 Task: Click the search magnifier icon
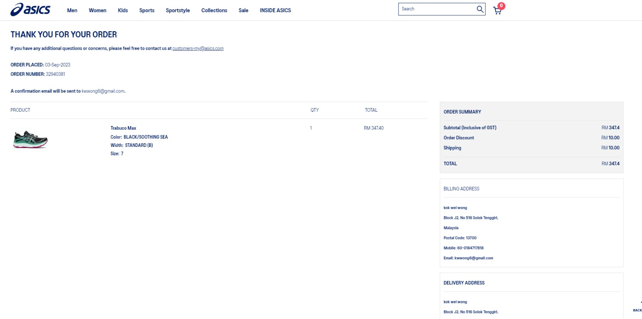480,9
